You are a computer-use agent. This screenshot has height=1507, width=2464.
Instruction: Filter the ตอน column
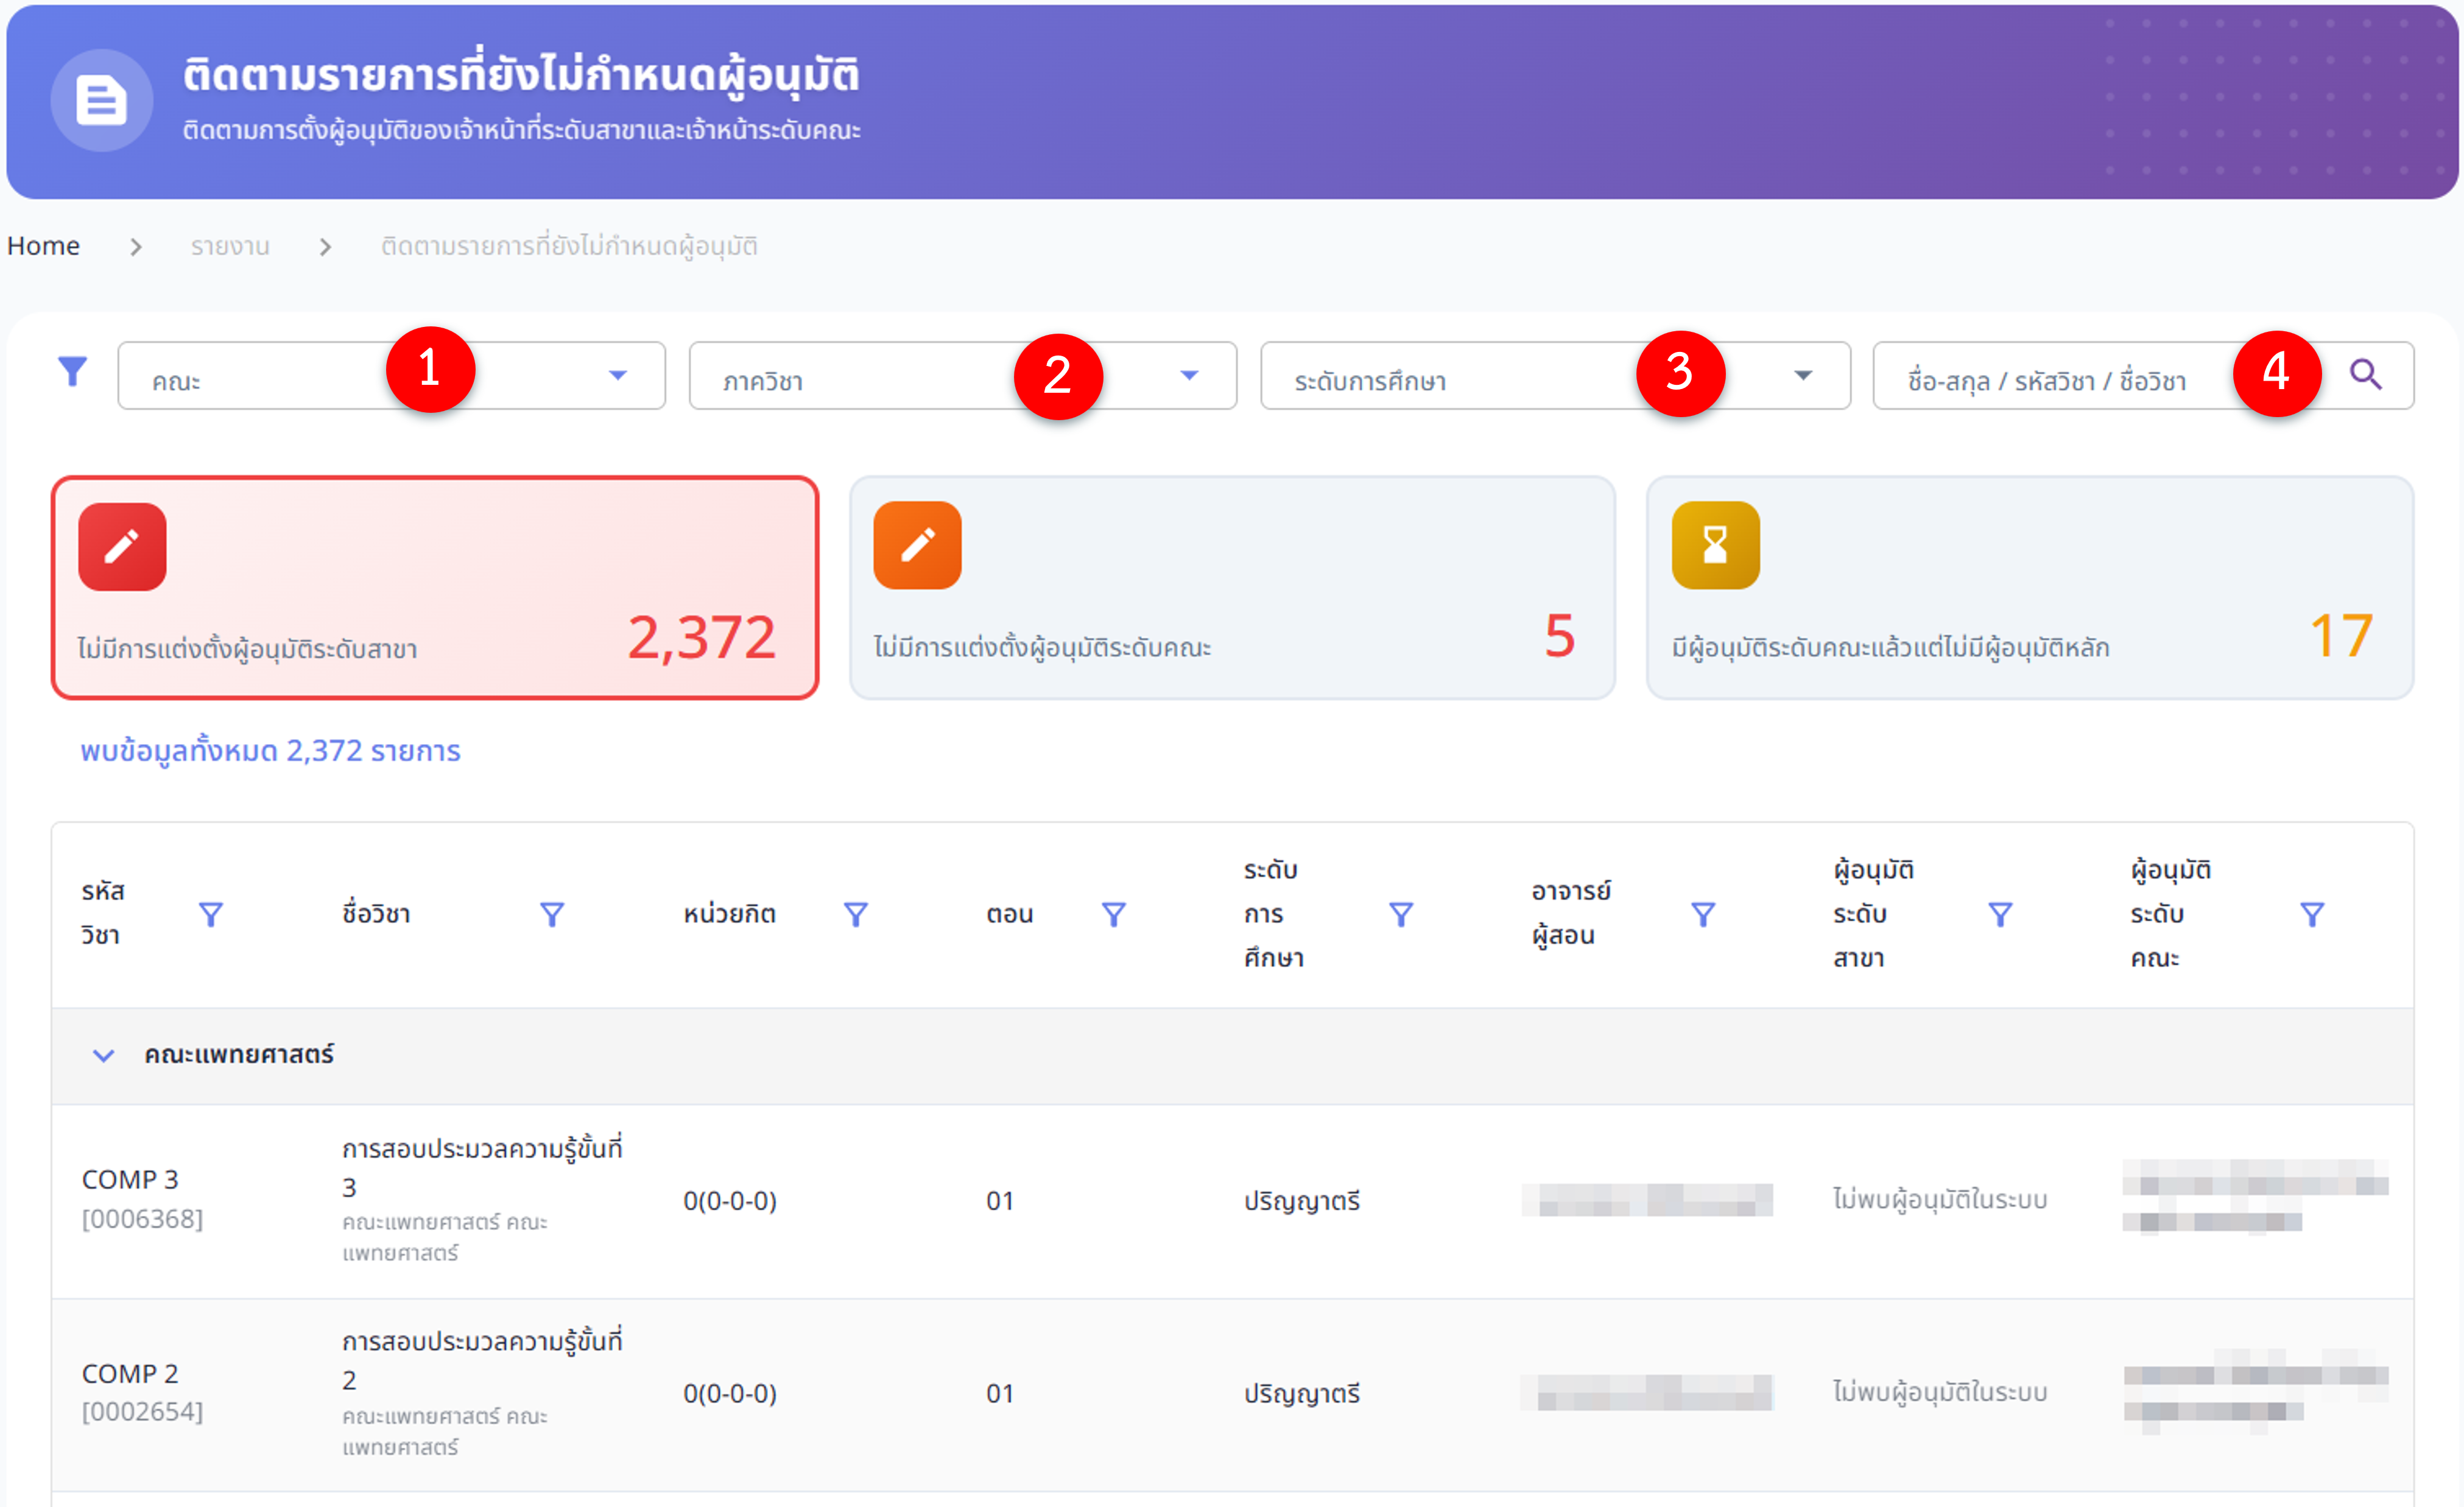pyautogui.click(x=1114, y=914)
